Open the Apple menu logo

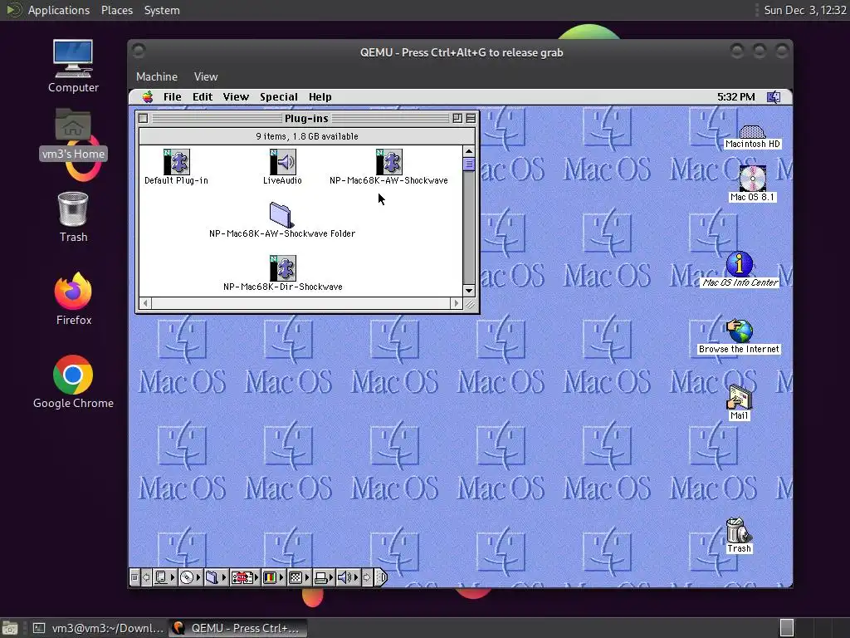148,97
